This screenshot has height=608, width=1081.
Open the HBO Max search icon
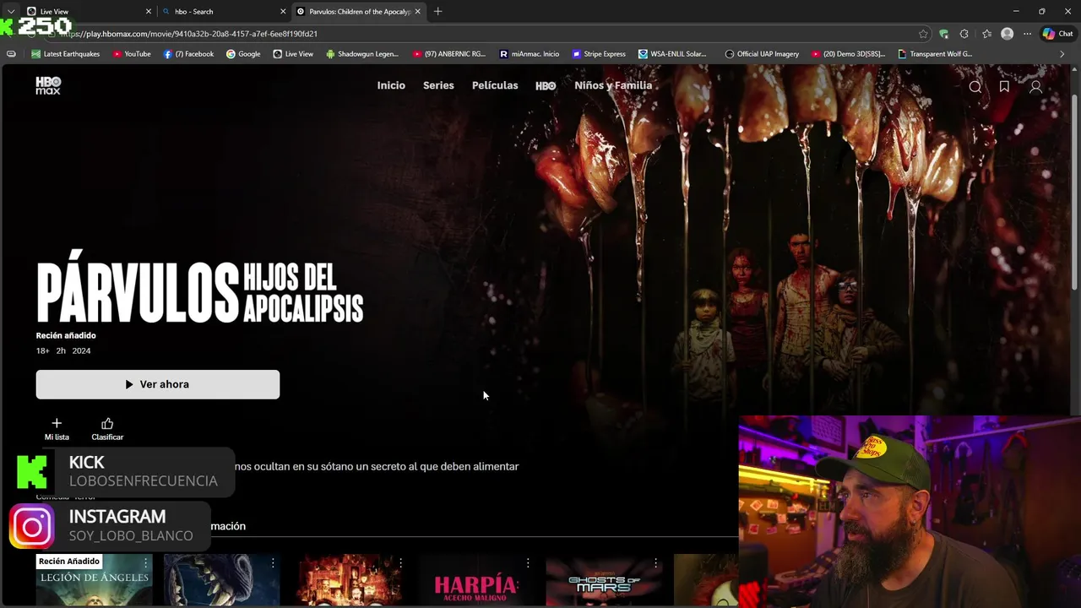point(975,86)
